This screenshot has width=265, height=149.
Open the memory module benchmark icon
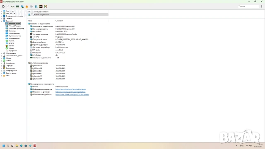17,7
